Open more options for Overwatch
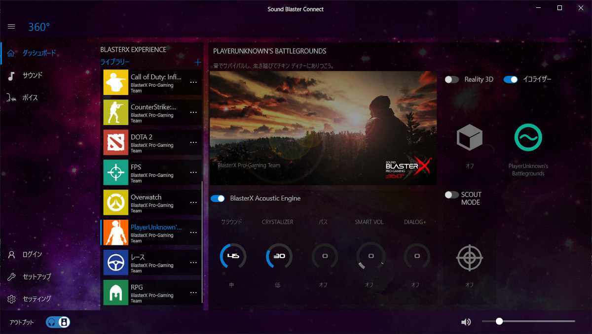The height and width of the screenshot is (334, 592). click(x=193, y=203)
